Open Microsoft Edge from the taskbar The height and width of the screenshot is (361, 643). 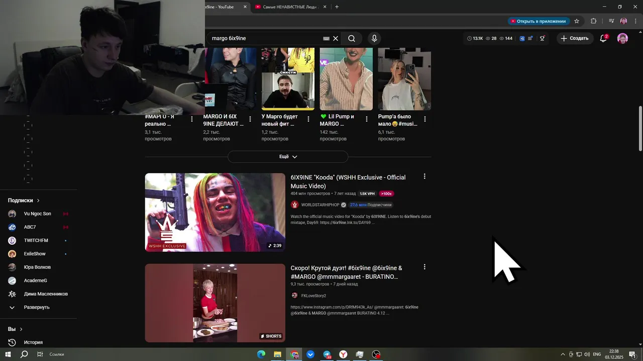click(x=261, y=354)
